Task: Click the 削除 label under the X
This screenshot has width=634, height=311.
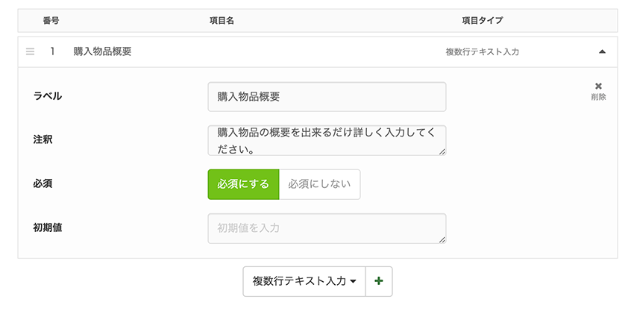Action: 598,97
